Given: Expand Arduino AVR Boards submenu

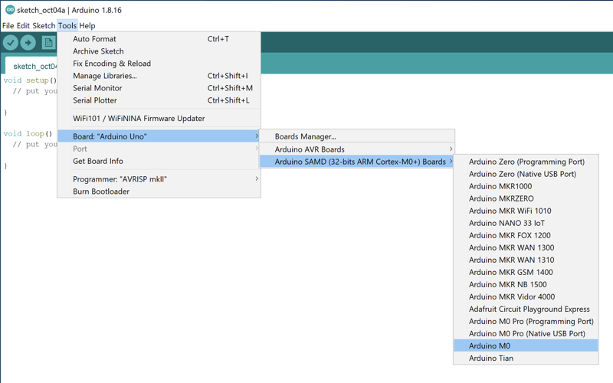Looking at the screenshot, I should (x=357, y=149).
